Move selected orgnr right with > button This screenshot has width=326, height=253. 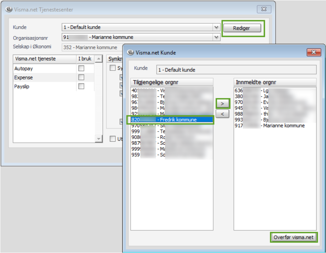(x=223, y=103)
